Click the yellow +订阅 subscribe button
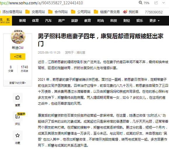The image size is (169, 149). point(18,57)
